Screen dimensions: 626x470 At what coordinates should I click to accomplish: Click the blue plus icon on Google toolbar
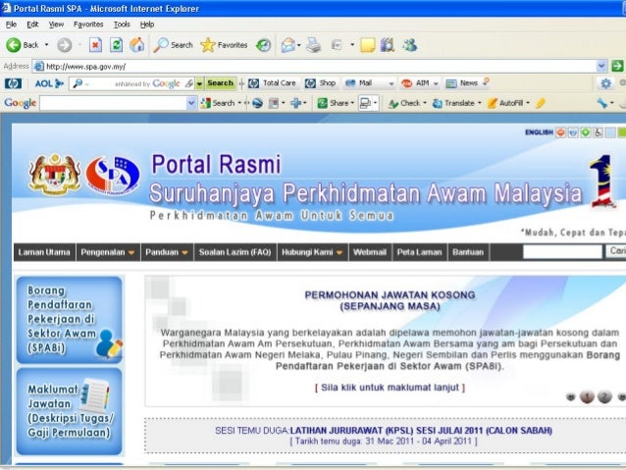[x=296, y=103]
